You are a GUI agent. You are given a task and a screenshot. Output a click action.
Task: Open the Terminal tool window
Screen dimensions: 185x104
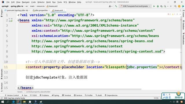tap(66, 95)
